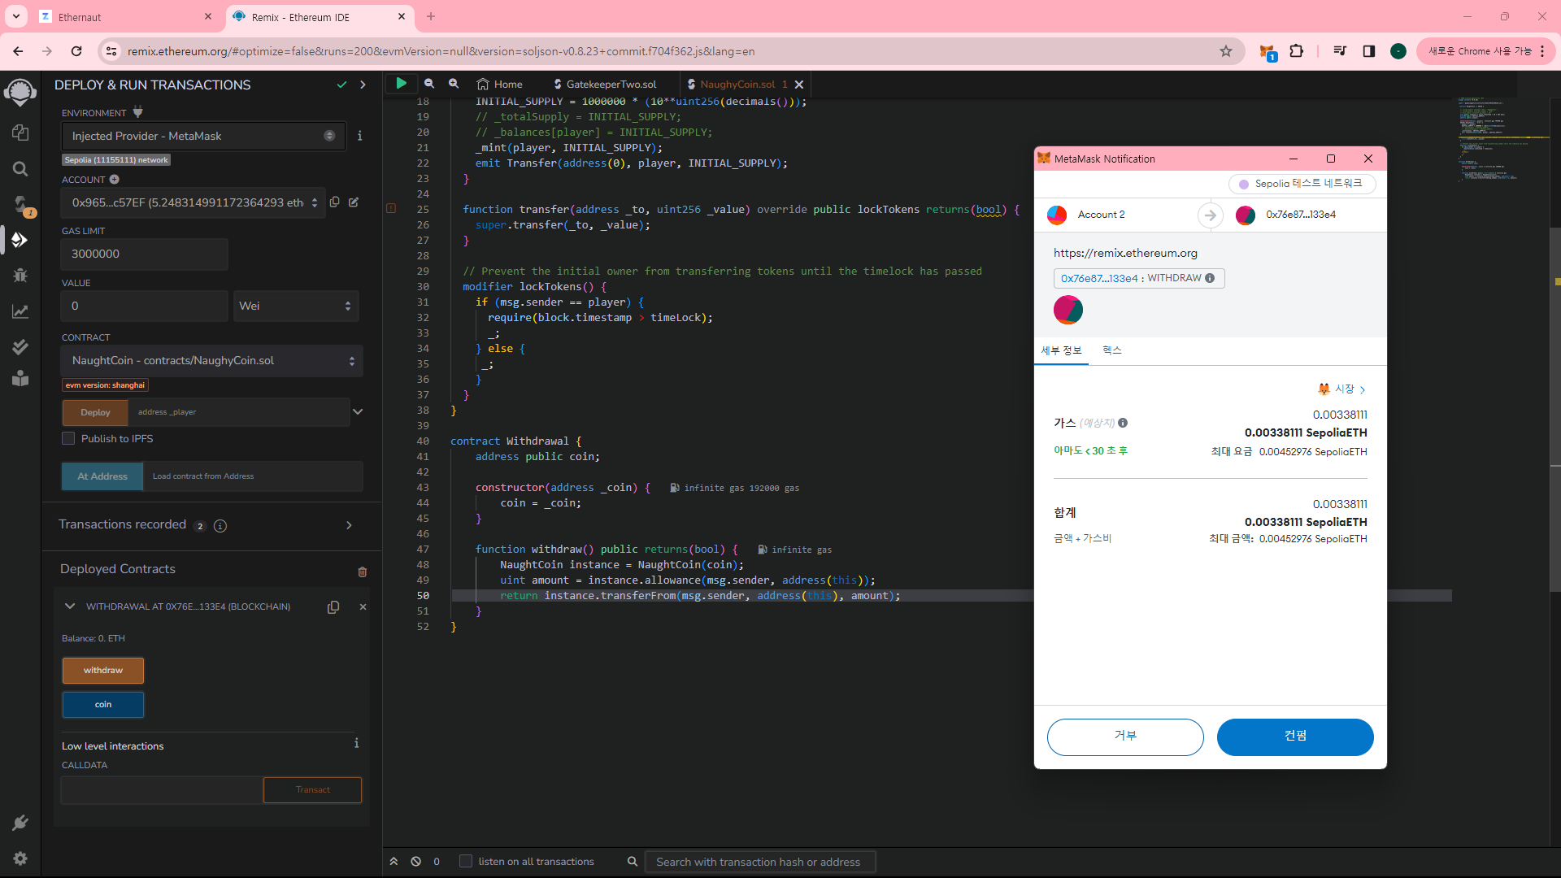This screenshot has width=1561, height=878.
Task: Open the analytics chart icon in sidebar
Action: coord(20,311)
